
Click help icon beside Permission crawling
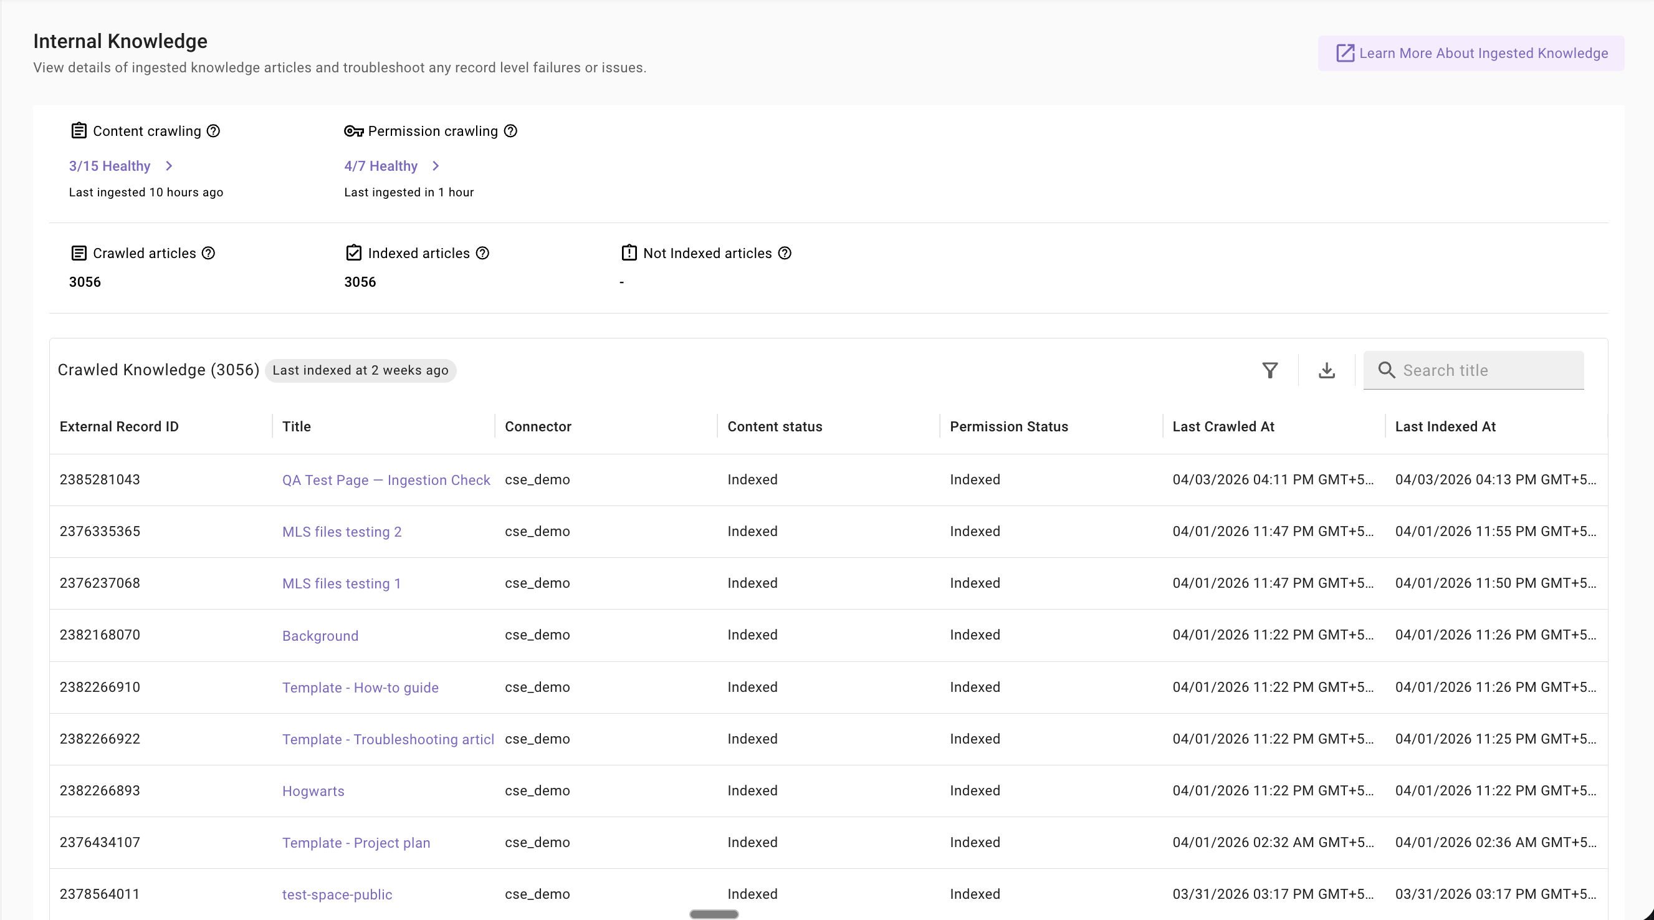(510, 131)
